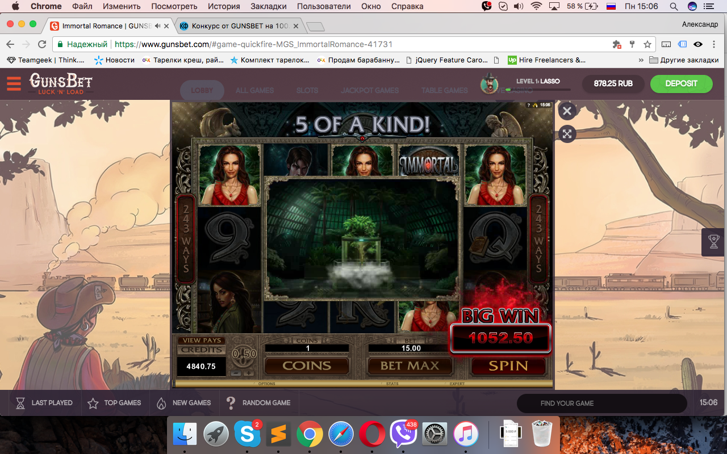Open the GunsBet hamburger menu

(x=14, y=83)
